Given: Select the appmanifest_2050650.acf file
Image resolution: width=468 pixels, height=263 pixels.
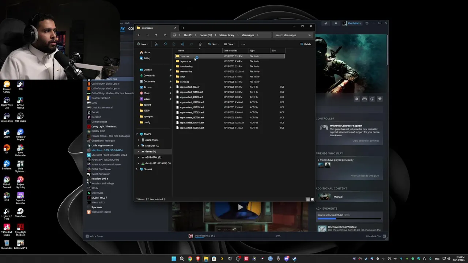Looking at the screenshot, I should click(x=230, y=113).
